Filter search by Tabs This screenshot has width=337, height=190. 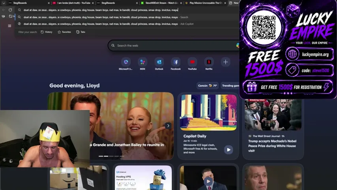[81, 32]
